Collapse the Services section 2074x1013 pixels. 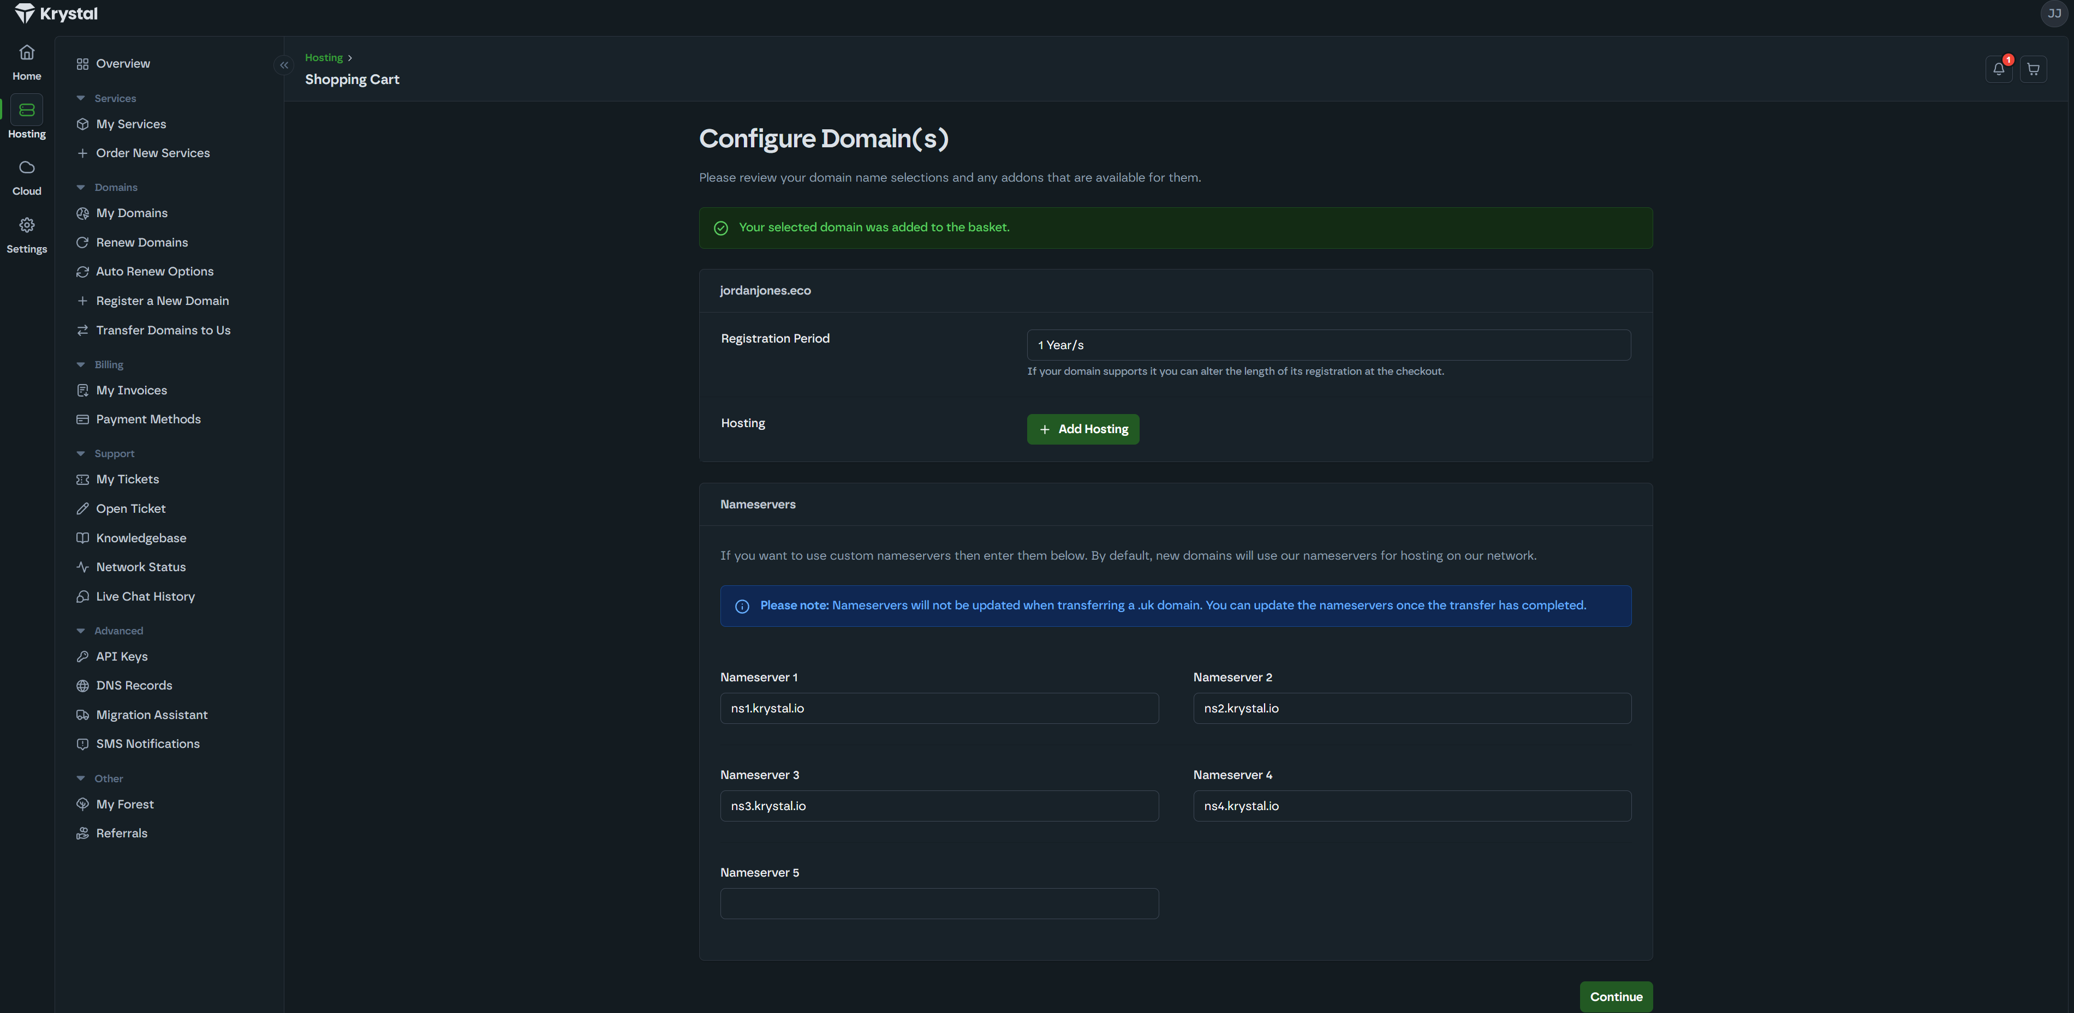tap(81, 98)
